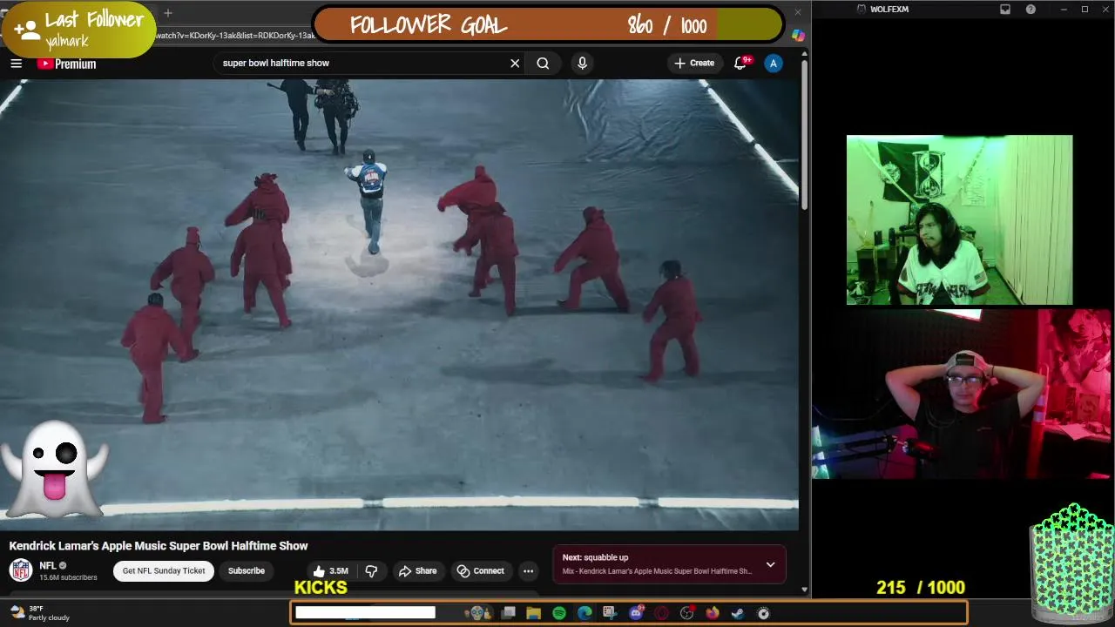Open Steam from taskbar
Image resolution: width=1115 pixels, height=627 pixels.
coord(738,613)
